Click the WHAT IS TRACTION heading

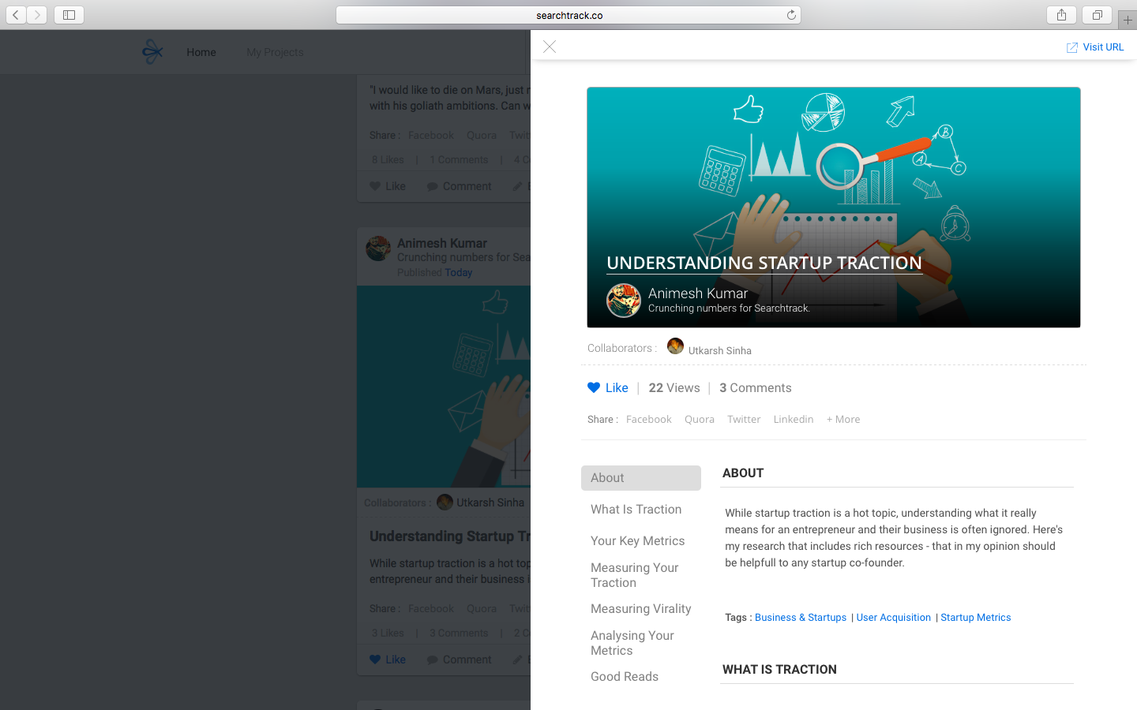(779, 670)
